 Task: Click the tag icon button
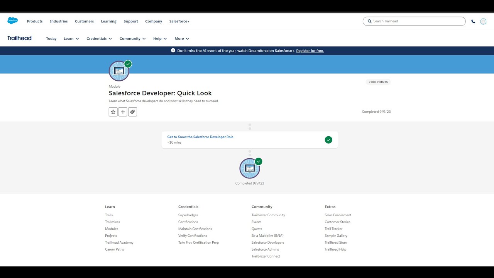(x=132, y=112)
